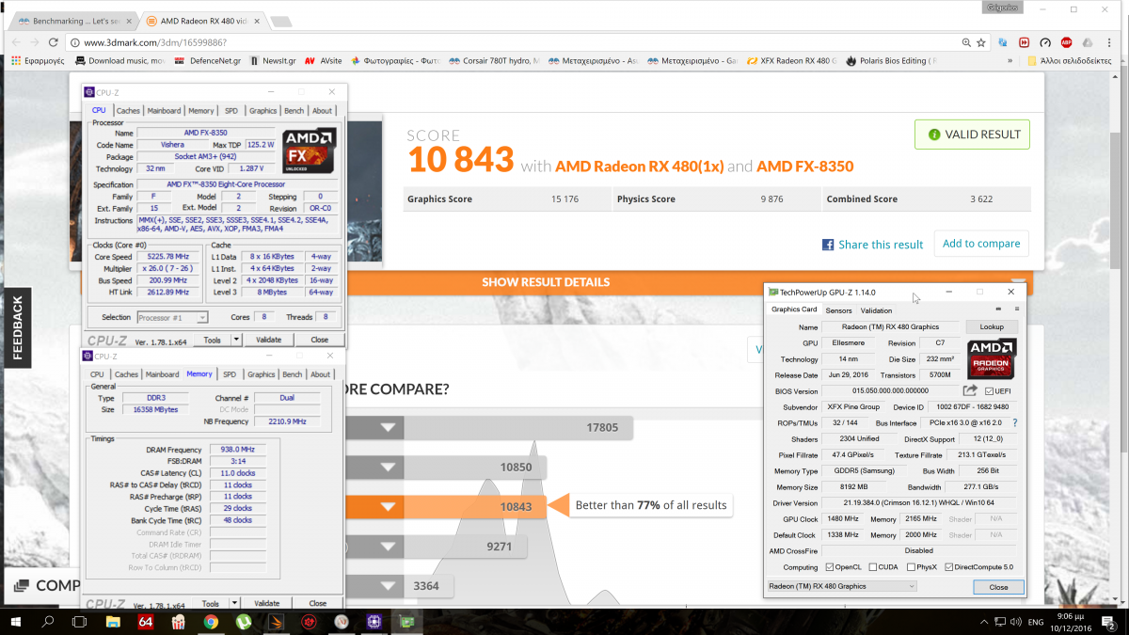Click the purple CPU-Z taskbar icon
The height and width of the screenshot is (635, 1129).
pyautogui.click(x=374, y=622)
